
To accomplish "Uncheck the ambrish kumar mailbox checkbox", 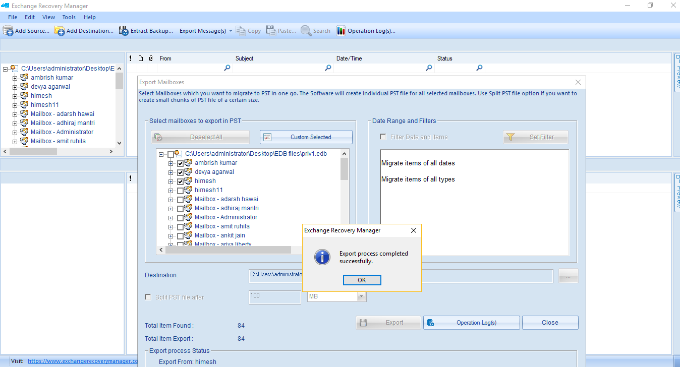I will coord(181,163).
